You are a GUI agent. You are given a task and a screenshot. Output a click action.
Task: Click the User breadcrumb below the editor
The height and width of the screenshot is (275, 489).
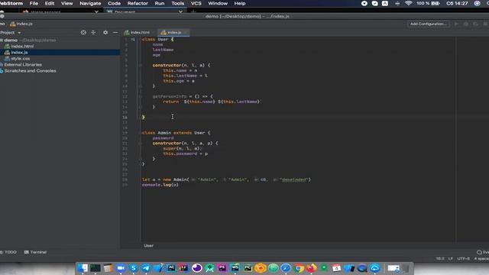(x=148, y=246)
